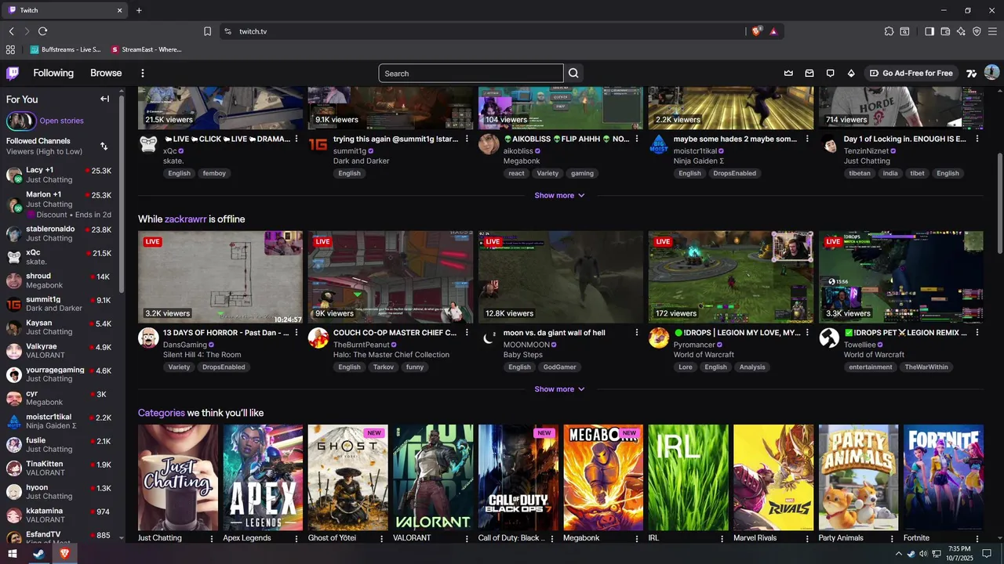This screenshot has width=1004, height=564.
Task: Click the main page vertical scrollbar
Action: coord(999,204)
